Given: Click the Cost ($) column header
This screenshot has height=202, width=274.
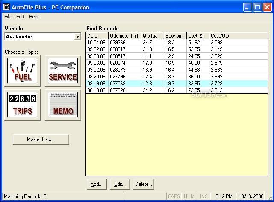Looking at the screenshot, I should click(198, 36).
